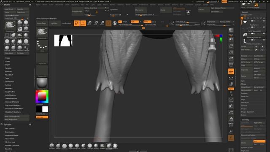The height and width of the screenshot is (152, 270).
Task: Select the SnakeHook brush in Brush palette
Action: 20,35
